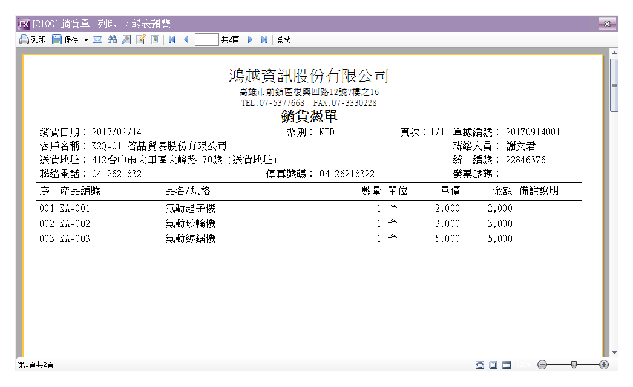Click the FAX:07-3330228 text

coord(345,103)
